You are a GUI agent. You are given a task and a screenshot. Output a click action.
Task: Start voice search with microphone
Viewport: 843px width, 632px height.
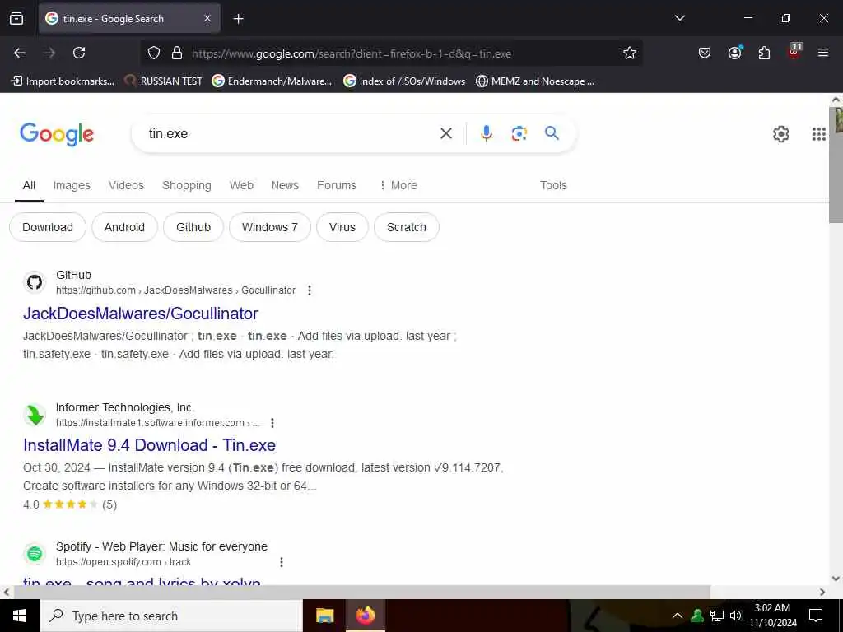click(486, 133)
